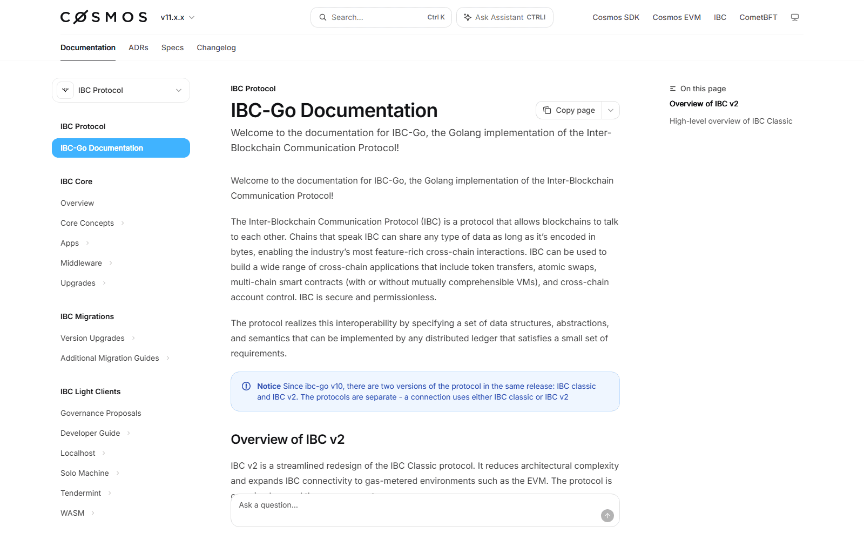Click the On this page list icon
Screen dimensions: 864x540
pos(673,89)
